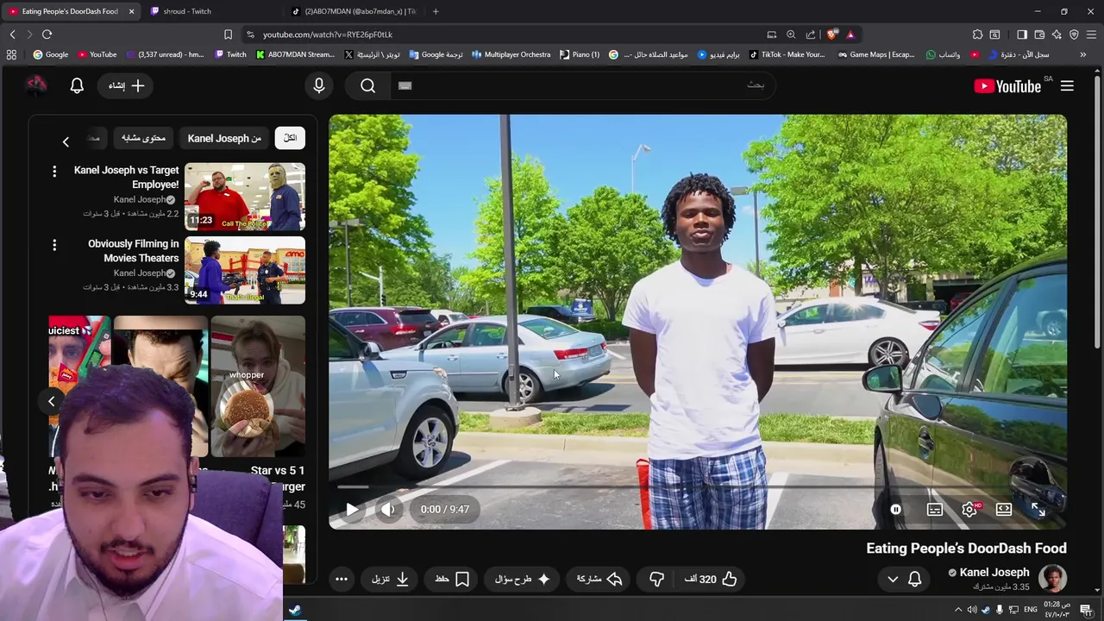The width and height of the screenshot is (1104, 621).
Task: Go to YouTube home via logo
Action: (1007, 85)
